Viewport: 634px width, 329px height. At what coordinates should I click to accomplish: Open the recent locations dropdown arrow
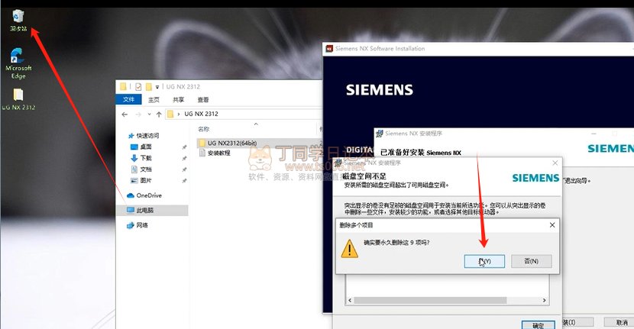coord(149,115)
